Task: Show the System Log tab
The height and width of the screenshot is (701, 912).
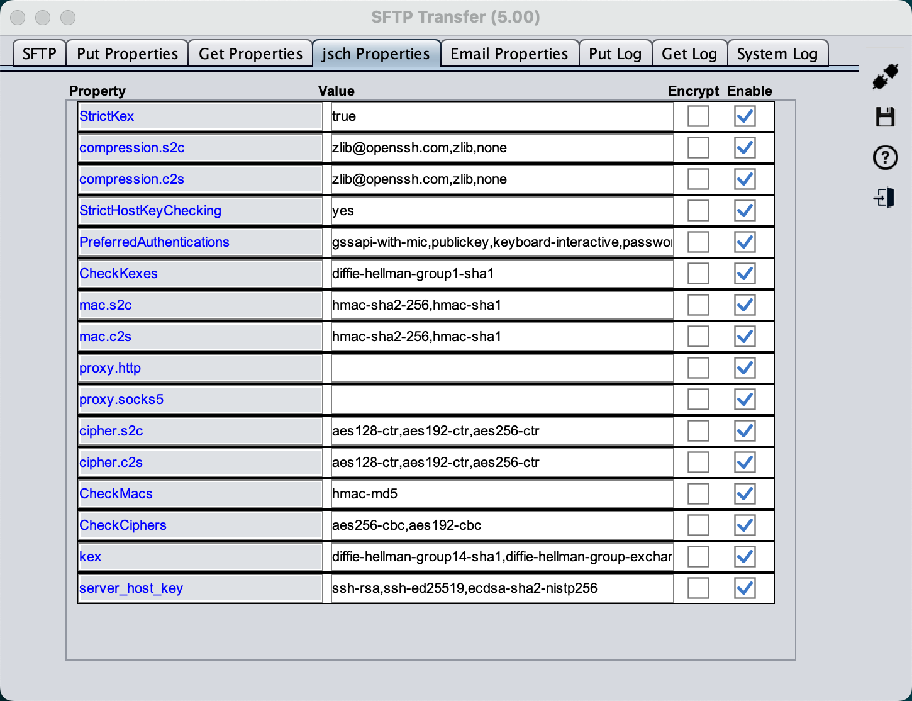Action: 777,54
